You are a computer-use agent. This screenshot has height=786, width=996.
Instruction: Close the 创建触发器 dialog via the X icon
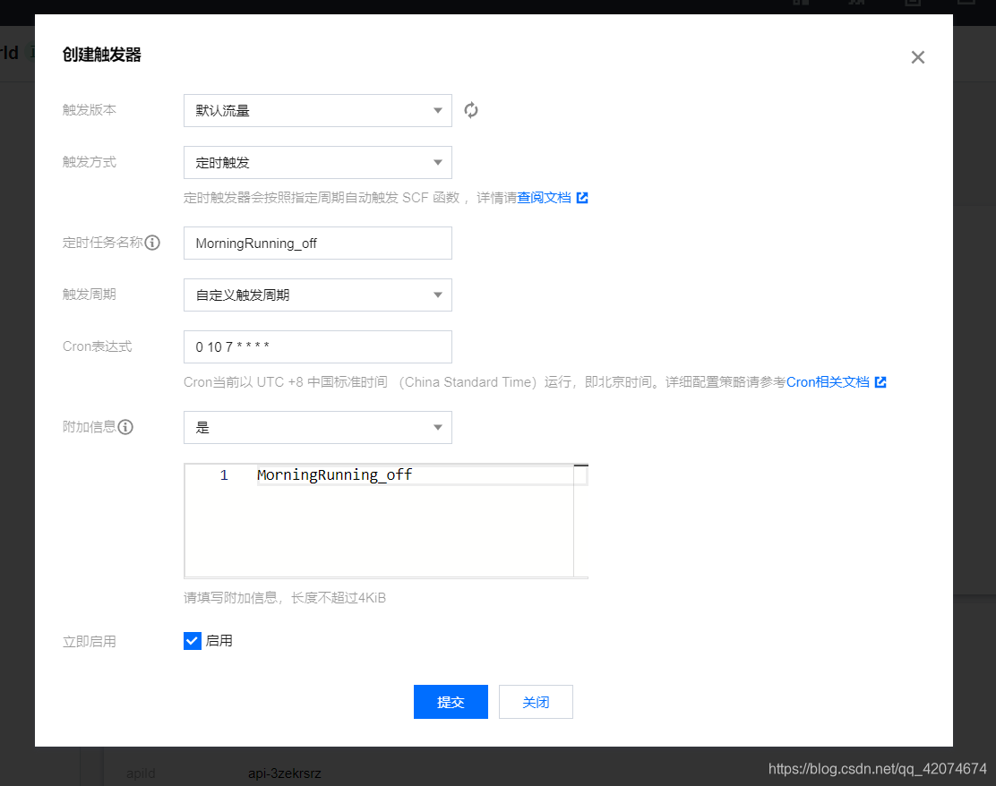click(x=917, y=56)
